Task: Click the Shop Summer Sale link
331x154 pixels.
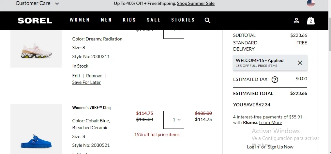Action: pos(196,4)
